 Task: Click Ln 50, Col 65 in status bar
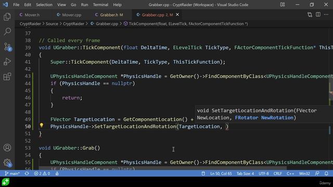pos(221,173)
